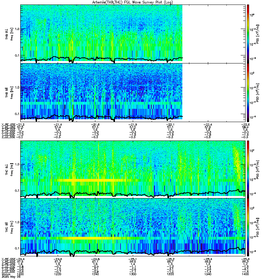The height and width of the screenshot is (279, 262).
Task: Click the time label "1240"
Action: pos(95,274)
